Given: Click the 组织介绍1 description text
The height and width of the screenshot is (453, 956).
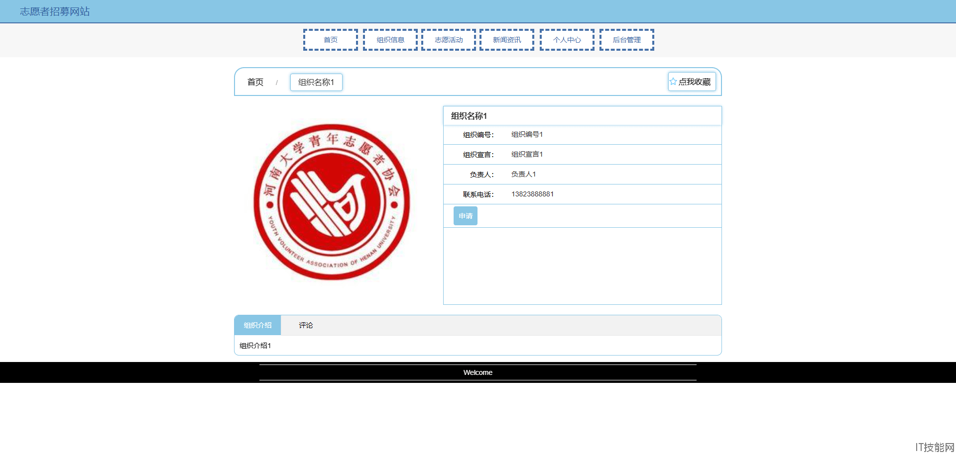Looking at the screenshot, I should [255, 346].
